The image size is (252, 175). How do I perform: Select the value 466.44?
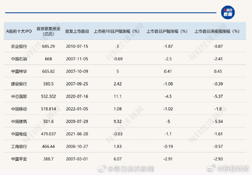pyautogui.click(x=48, y=147)
